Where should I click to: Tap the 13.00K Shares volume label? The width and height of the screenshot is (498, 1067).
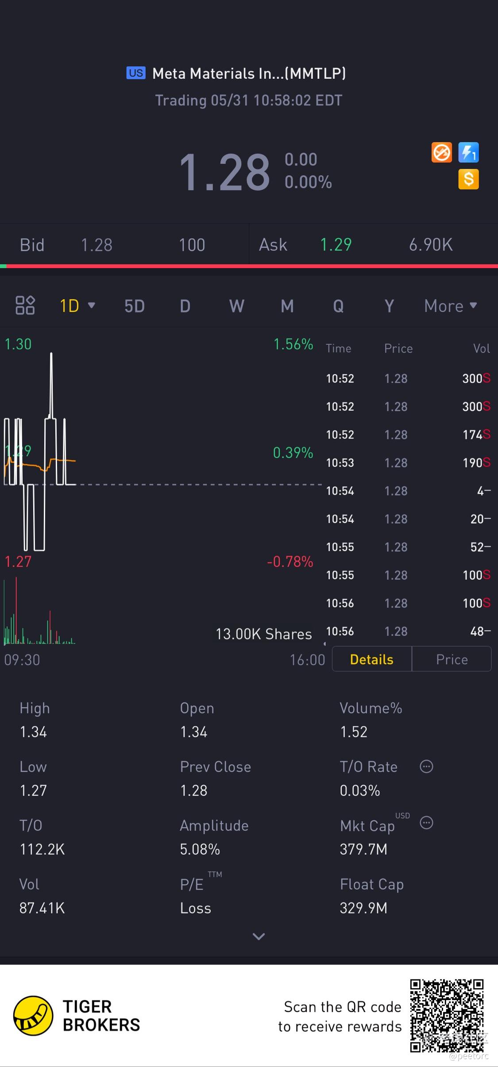[x=264, y=634]
